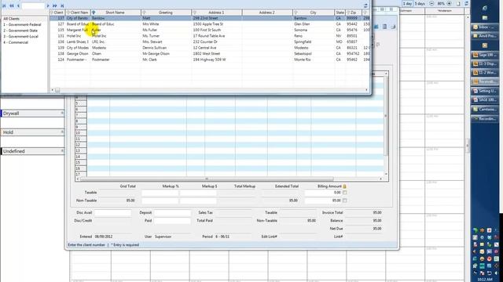Click the fast-forward double-right navigation arrow
Image resolution: width=503 pixels, height=282 pixels.
(x=55, y=5)
